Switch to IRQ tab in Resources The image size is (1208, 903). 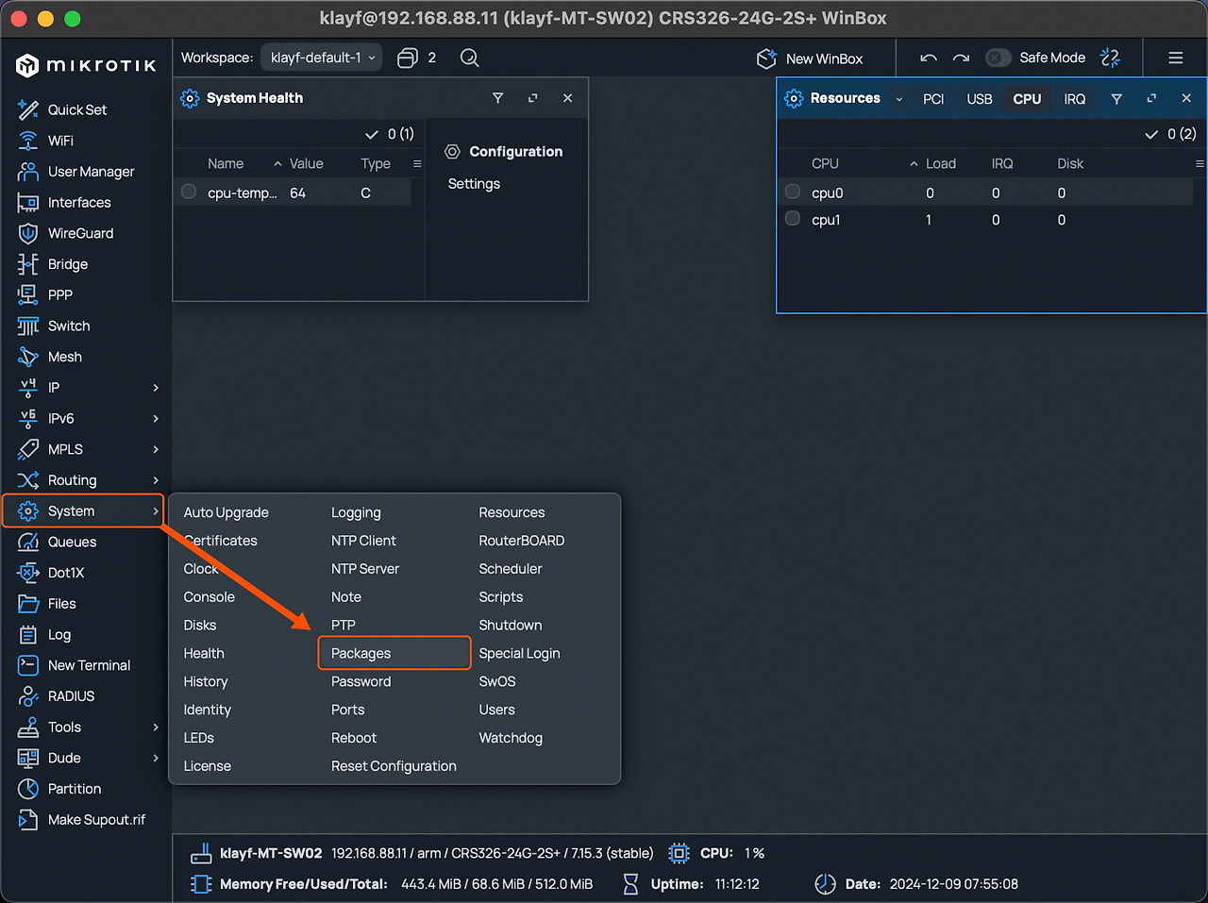pyautogui.click(x=1074, y=99)
